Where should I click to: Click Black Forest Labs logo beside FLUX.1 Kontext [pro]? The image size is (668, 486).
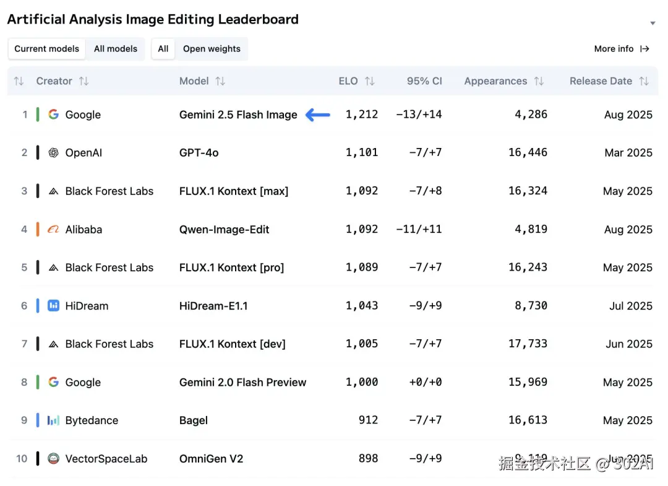(53, 267)
